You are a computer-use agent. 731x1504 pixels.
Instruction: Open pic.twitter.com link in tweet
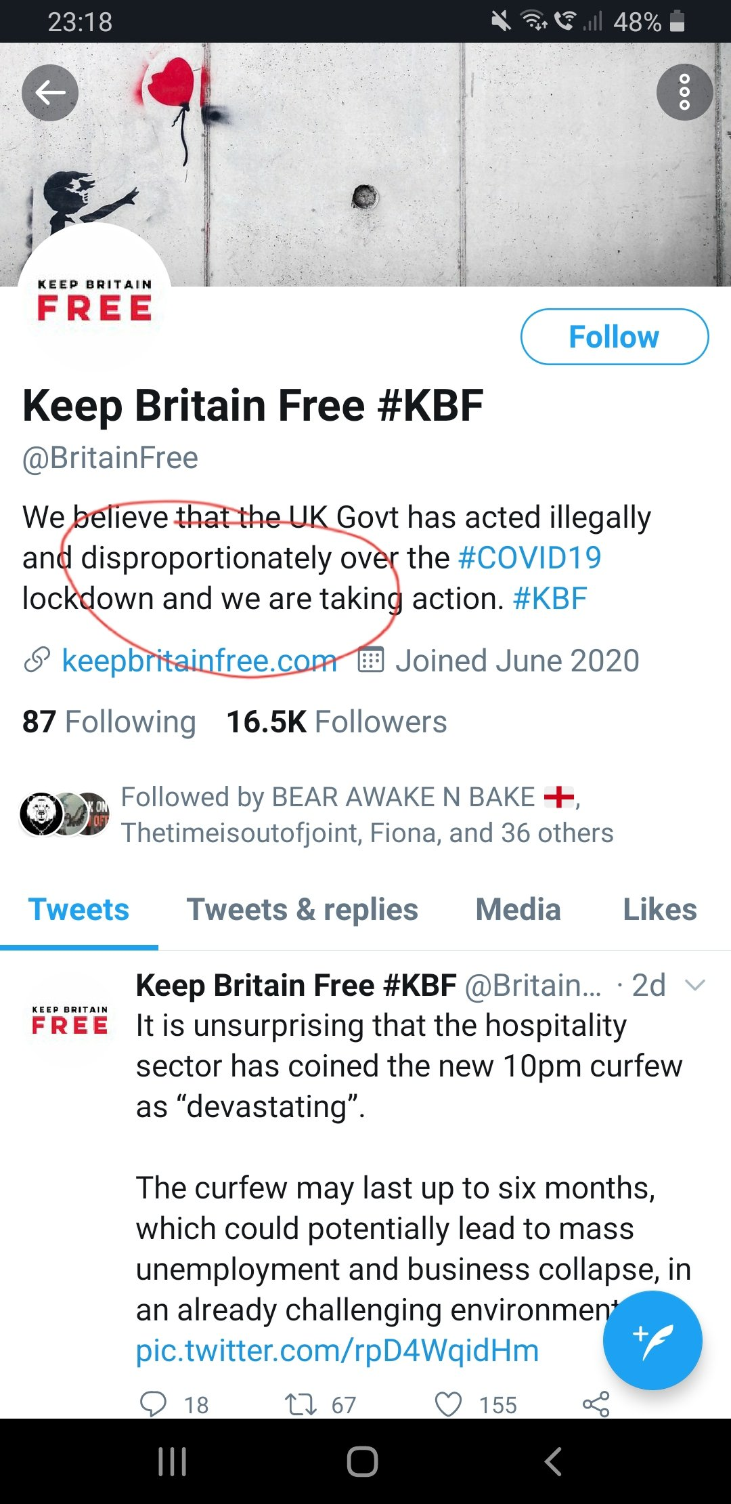pyautogui.click(x=337, y=1350)
